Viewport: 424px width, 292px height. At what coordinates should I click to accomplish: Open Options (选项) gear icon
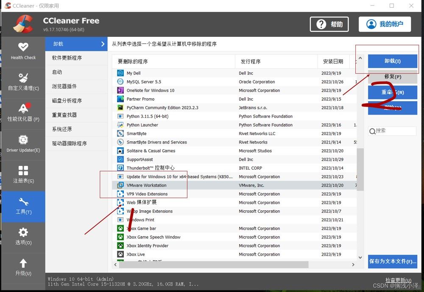pos(23,232)
